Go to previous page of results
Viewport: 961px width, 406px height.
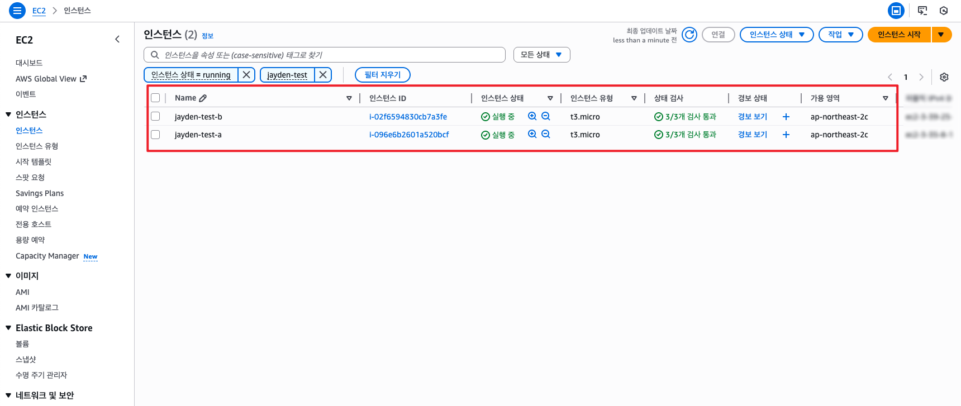pyautogui.click(x=890, y=77)
